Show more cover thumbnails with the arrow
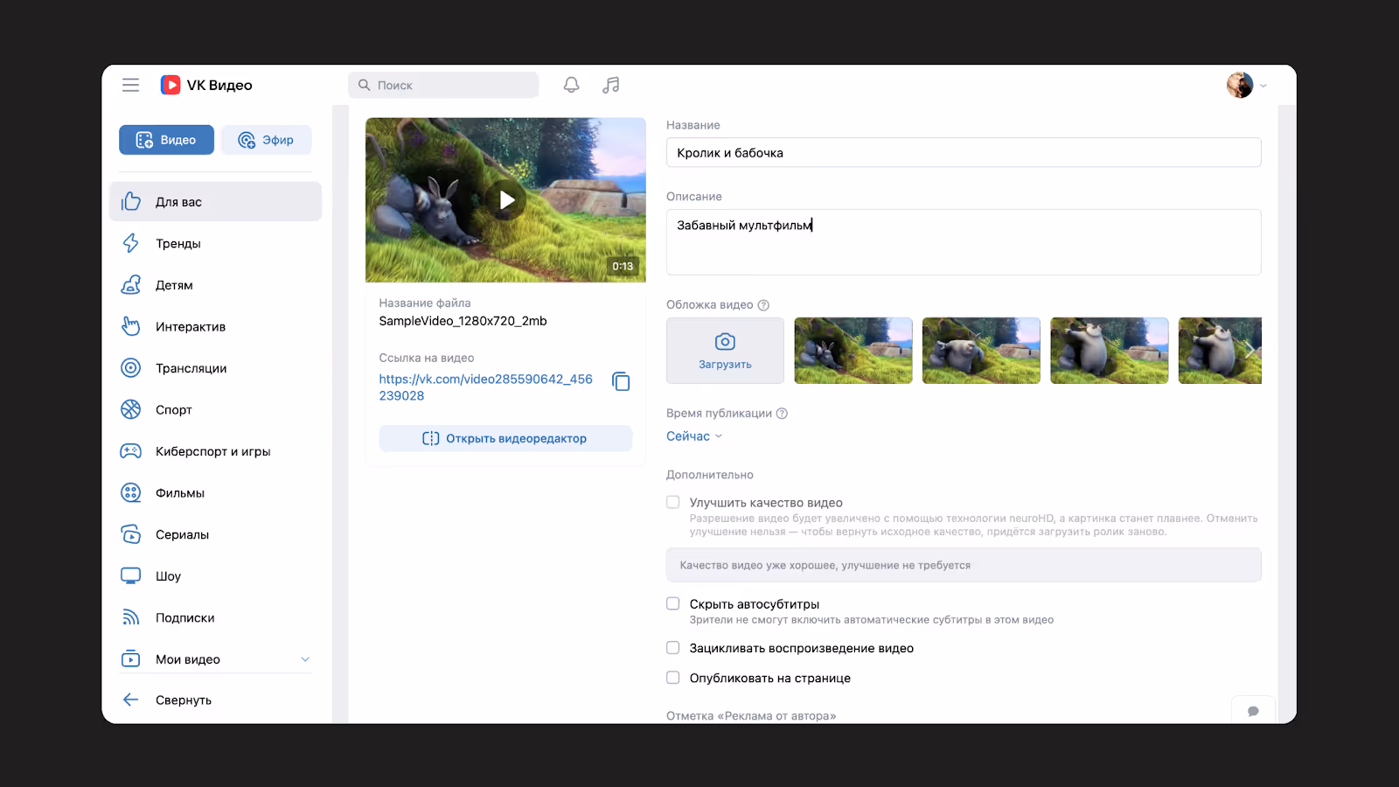The width and height of the screenshot is (1399, 787). [1250, 350]
